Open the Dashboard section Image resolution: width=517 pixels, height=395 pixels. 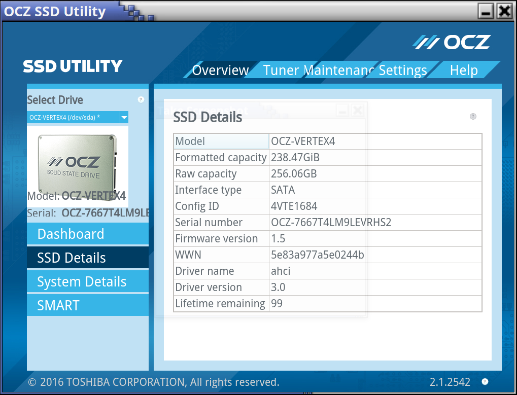tap(88, 234)
